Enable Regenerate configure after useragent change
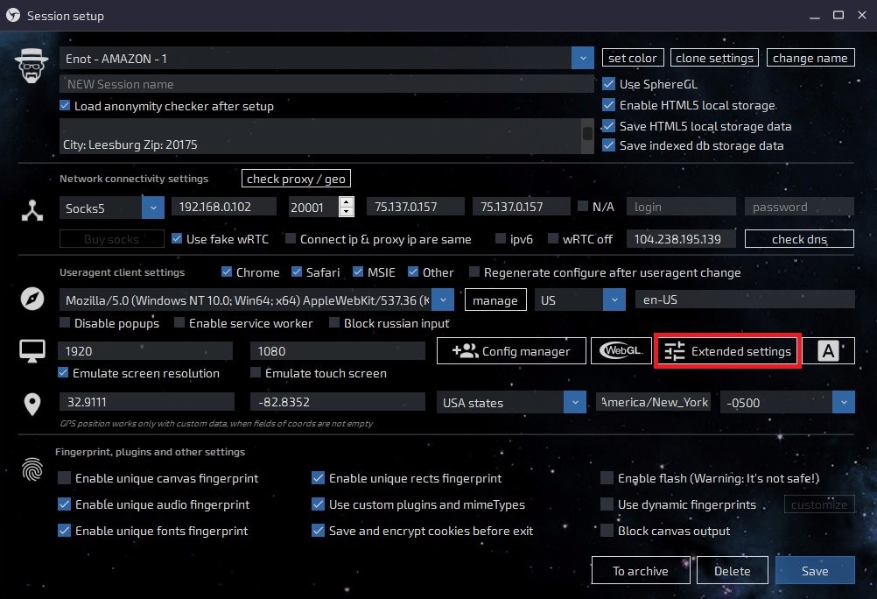The width and height of the screenshot is (877, 599). tap(474, 271)
